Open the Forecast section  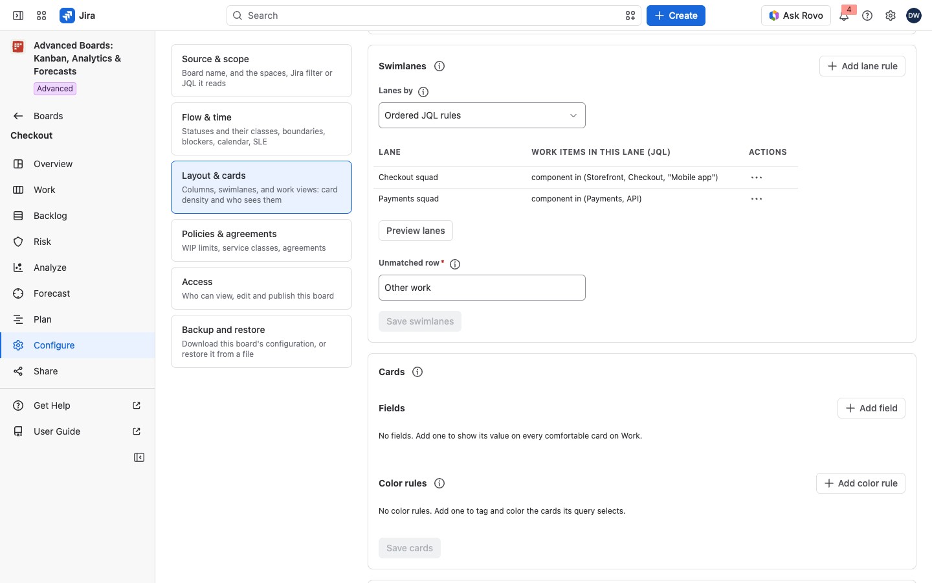click(78, 293)
